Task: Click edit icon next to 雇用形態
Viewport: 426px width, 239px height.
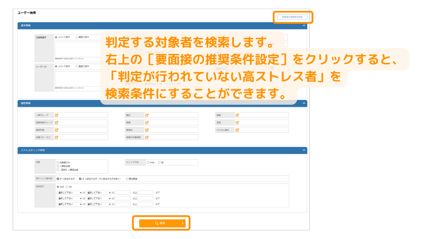Action: (57, 130)
